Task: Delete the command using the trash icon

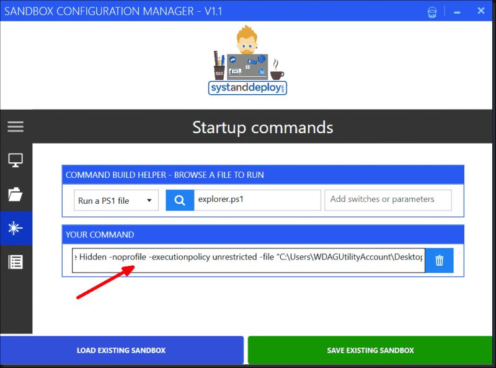Action: tap(440, 260)
